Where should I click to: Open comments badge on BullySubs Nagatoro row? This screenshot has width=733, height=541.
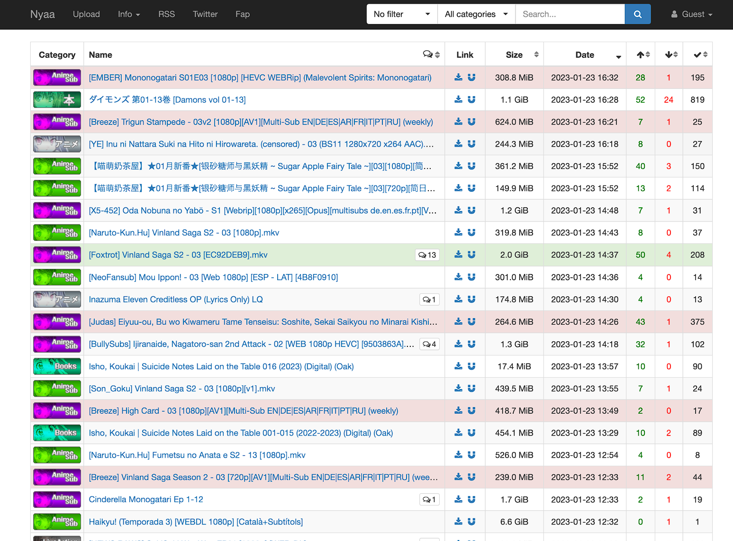pyautogui.click(x=430, y=344)
